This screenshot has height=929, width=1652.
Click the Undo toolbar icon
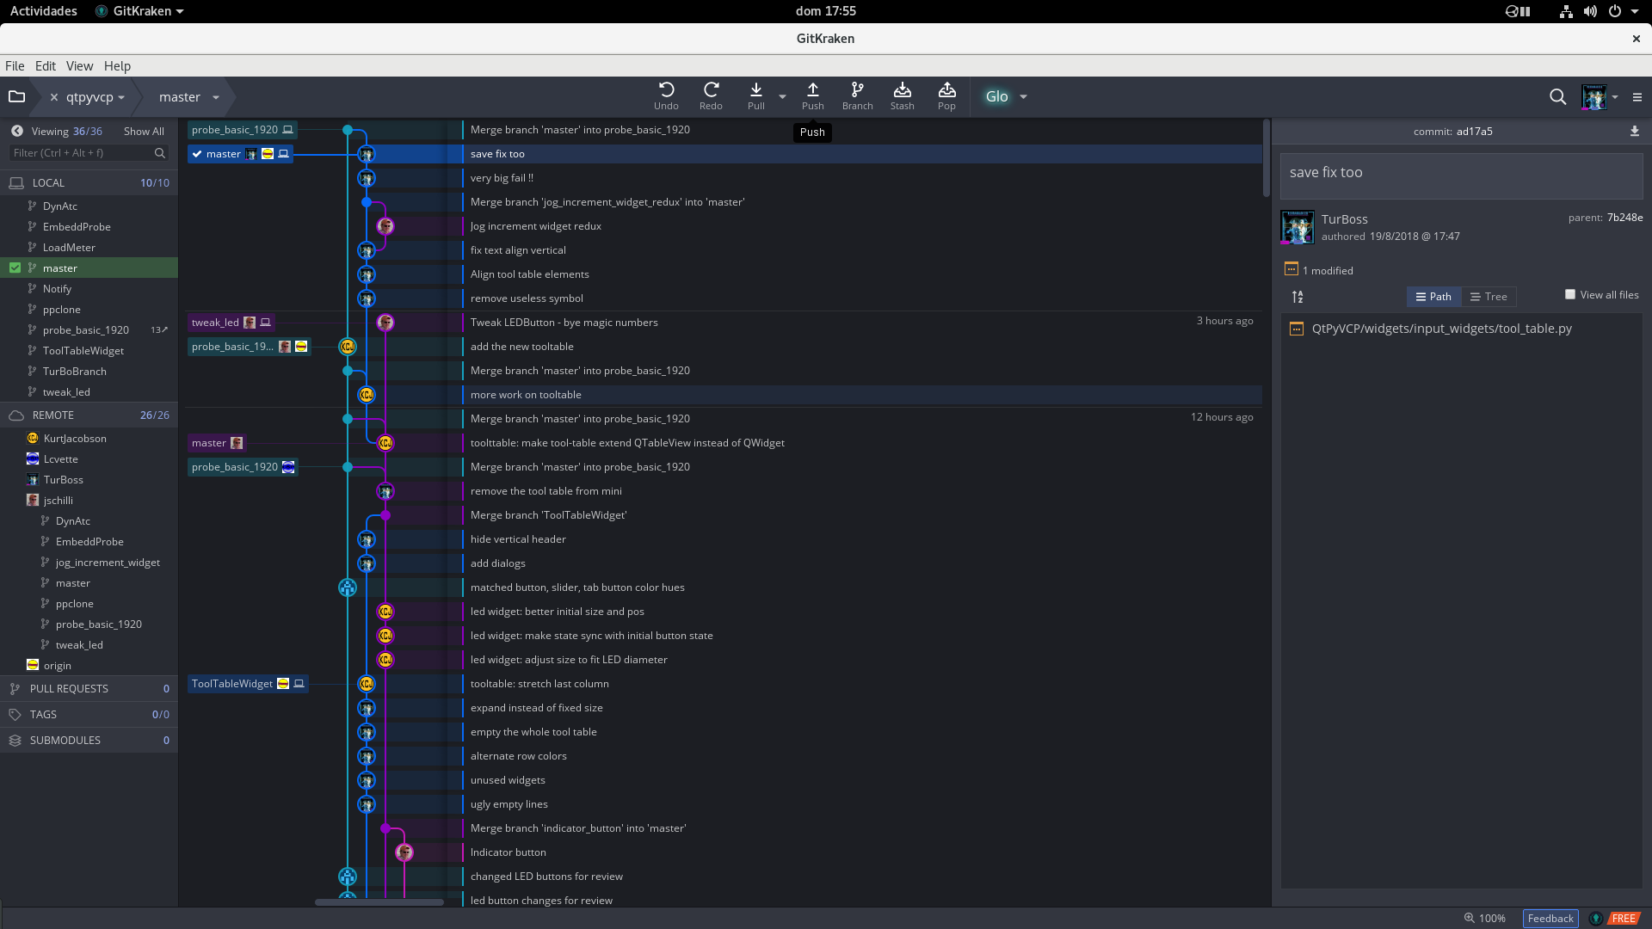click(x=666, y=95)
